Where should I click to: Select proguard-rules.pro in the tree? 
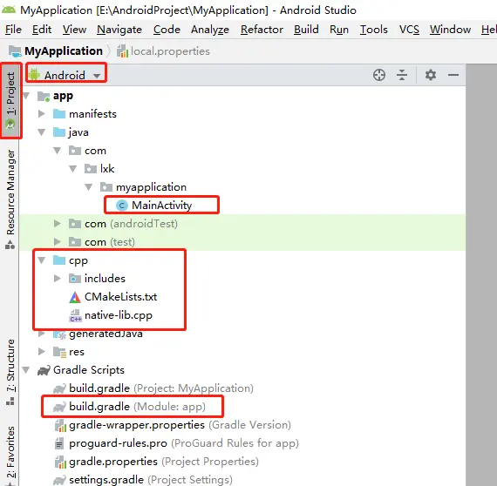pos(176,443)
